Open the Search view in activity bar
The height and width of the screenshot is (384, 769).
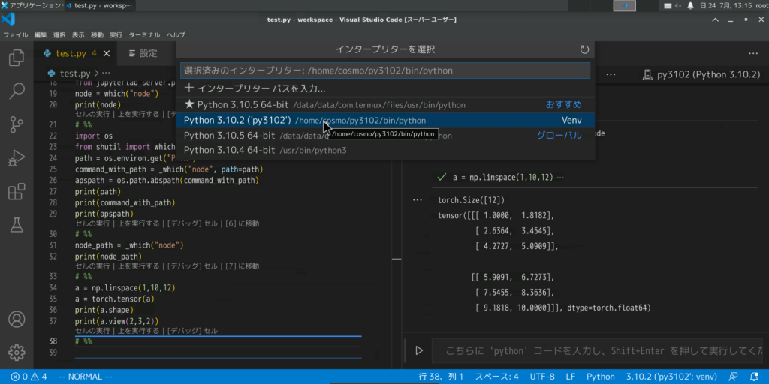pyautogui.click(x=16, y=91)
